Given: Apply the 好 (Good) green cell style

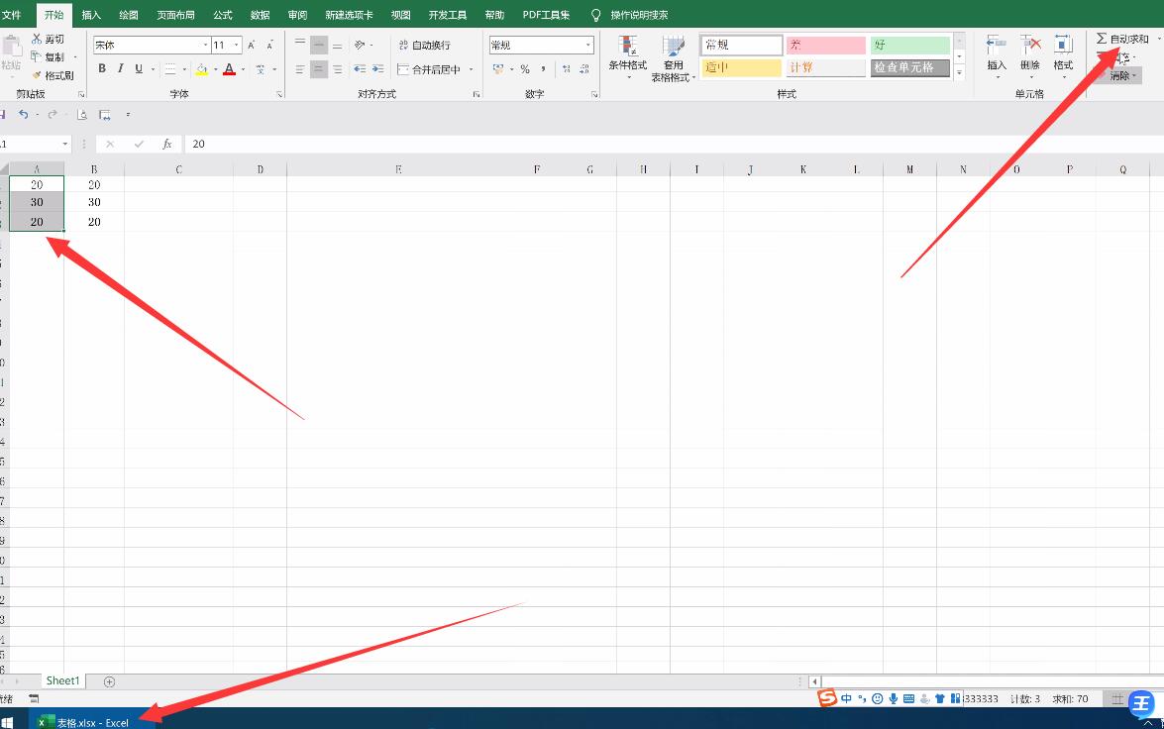Looking at the screenshot, I should [x=910, y=46].
